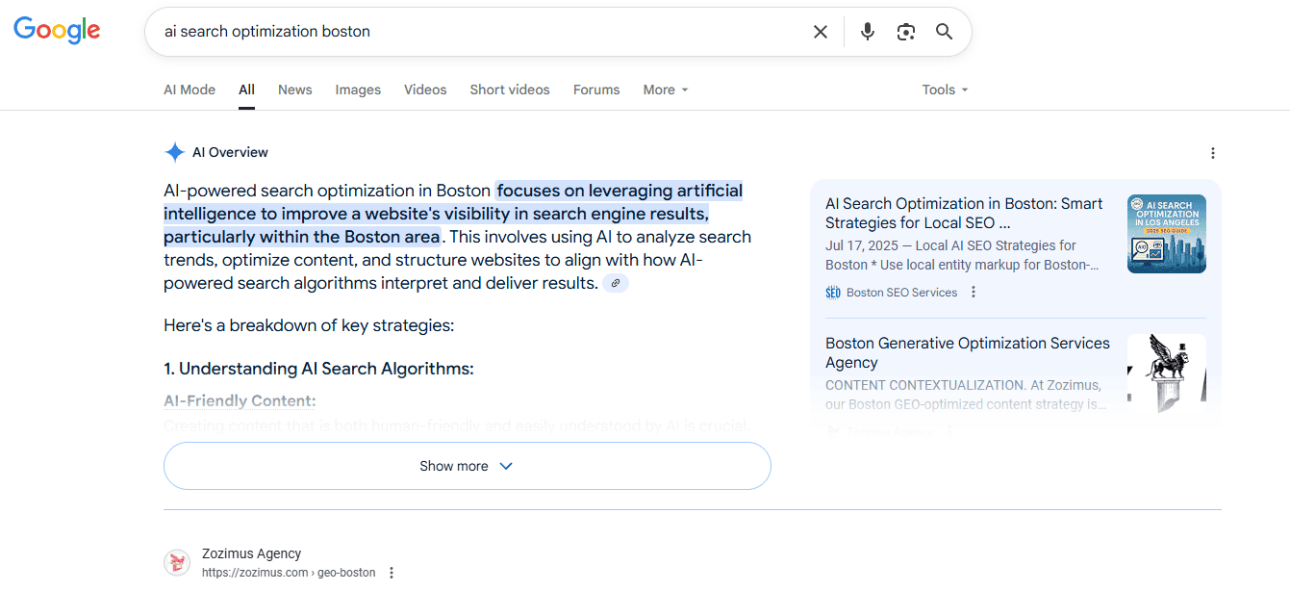The height and width of the screenshot is (591, 1290).
Task: Click the Boston SEO Services favicon
Action: click(833, 293)
